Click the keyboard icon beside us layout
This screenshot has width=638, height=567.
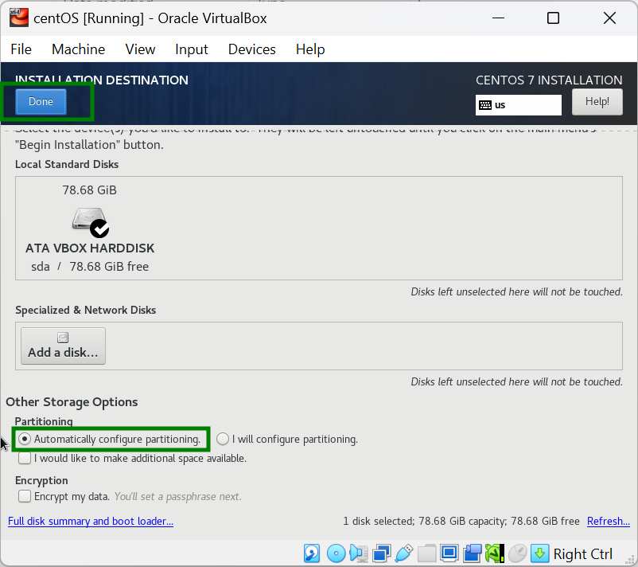tap(485, 105)
